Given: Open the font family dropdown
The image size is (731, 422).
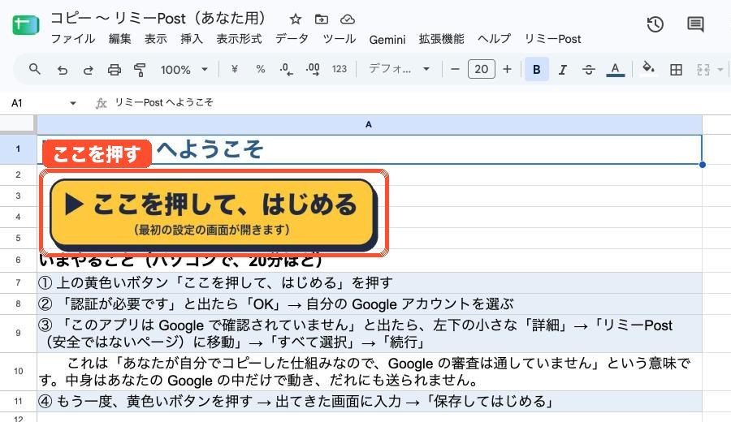Looking at the screenshot, I should (399, 70).
